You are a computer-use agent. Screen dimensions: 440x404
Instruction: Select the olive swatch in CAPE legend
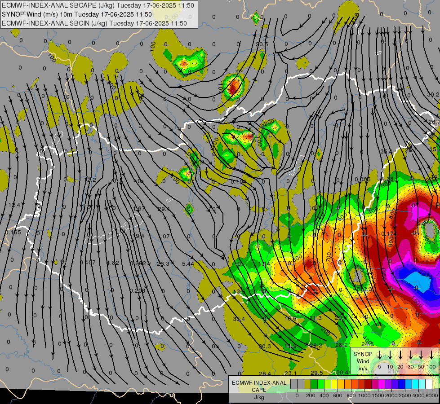pyautogui.click(x=307, y=384)
